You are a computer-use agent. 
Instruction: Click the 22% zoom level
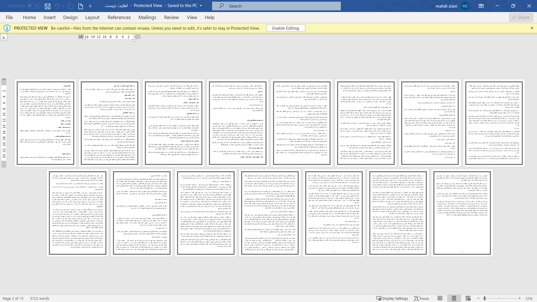pyautogui.click(x=529, y=298)
